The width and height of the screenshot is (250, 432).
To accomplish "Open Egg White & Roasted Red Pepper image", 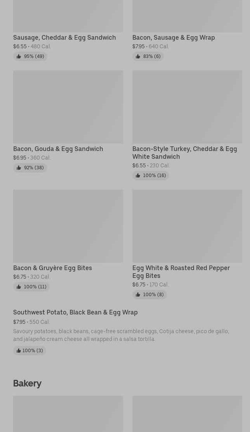I will click(x=187, y=226).
